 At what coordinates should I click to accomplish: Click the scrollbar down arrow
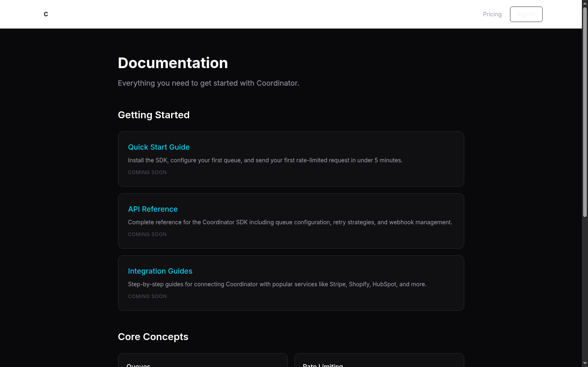tap(585, 363)
